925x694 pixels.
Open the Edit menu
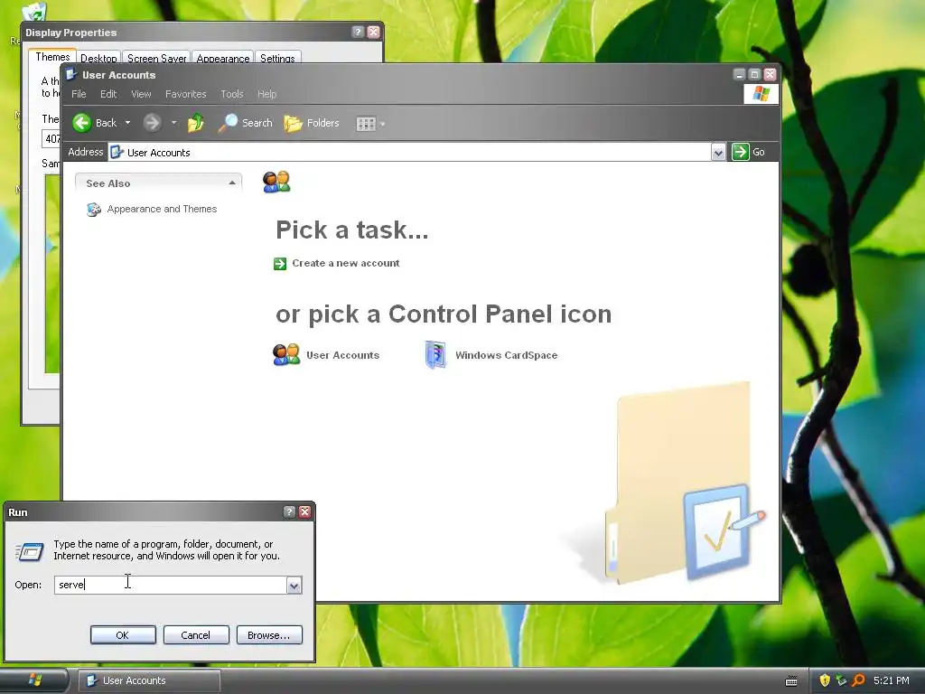coord(108,94)
